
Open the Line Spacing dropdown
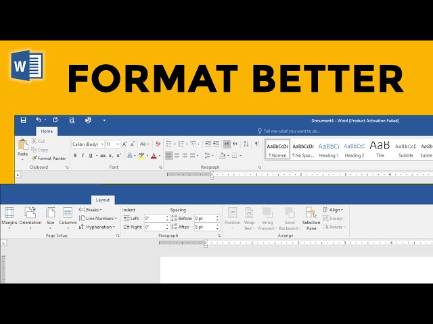tap(209, 156)
